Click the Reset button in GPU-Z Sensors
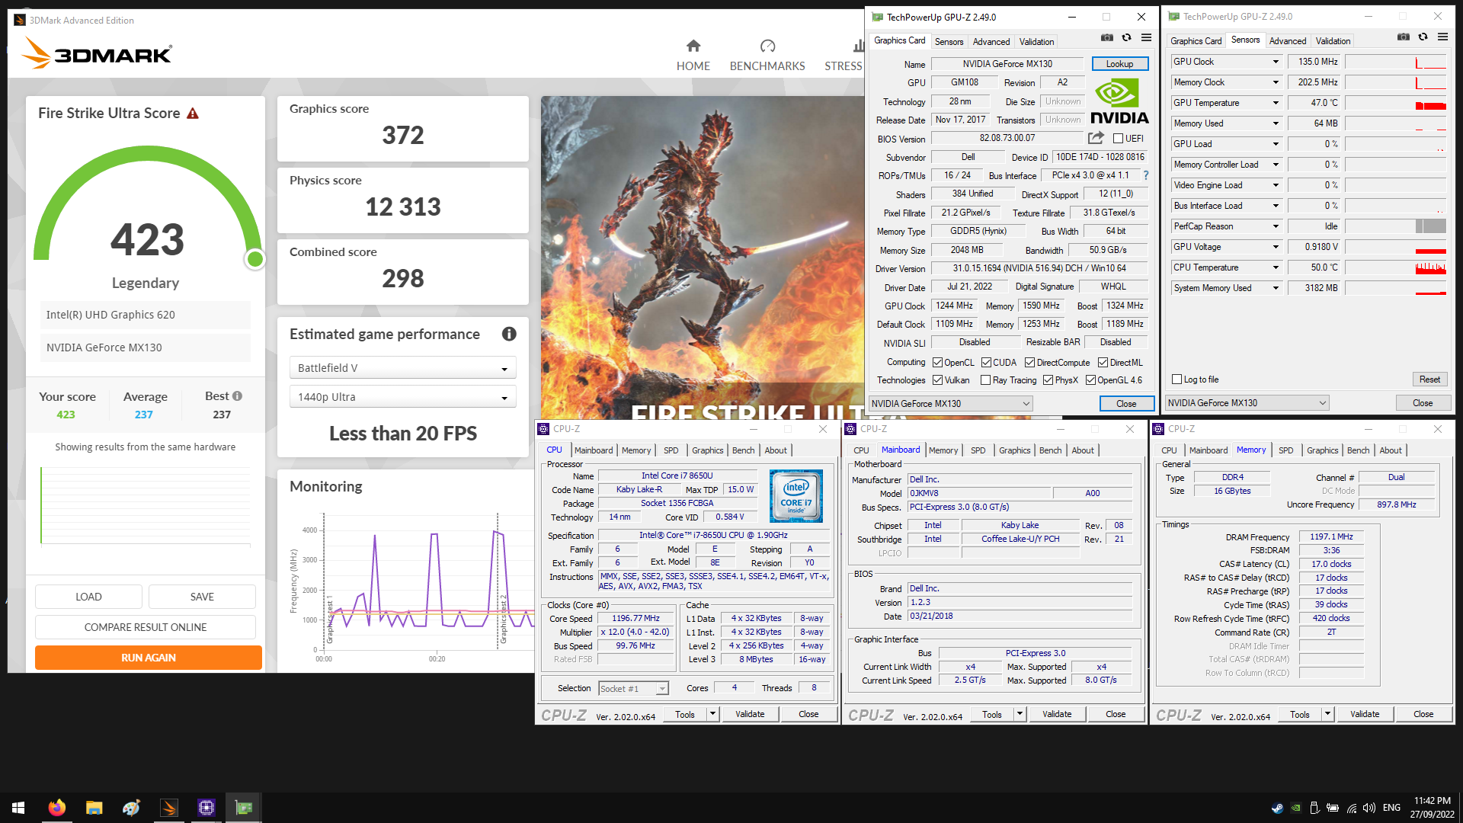This screenshot has width=1463, height=823. [x=1429, y=379]
